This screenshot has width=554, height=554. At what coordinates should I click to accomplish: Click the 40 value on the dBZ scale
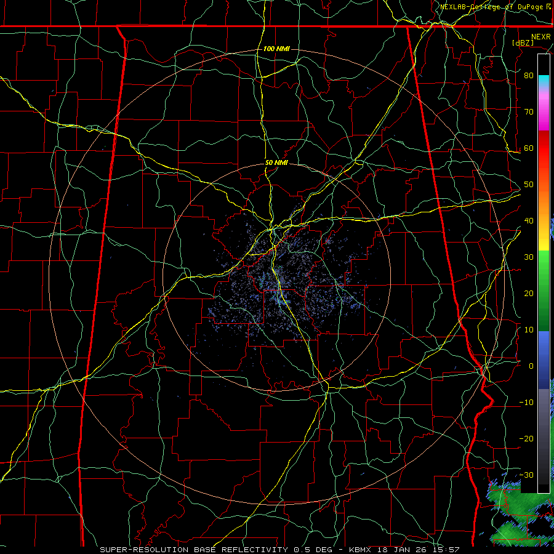coord(529,221)
